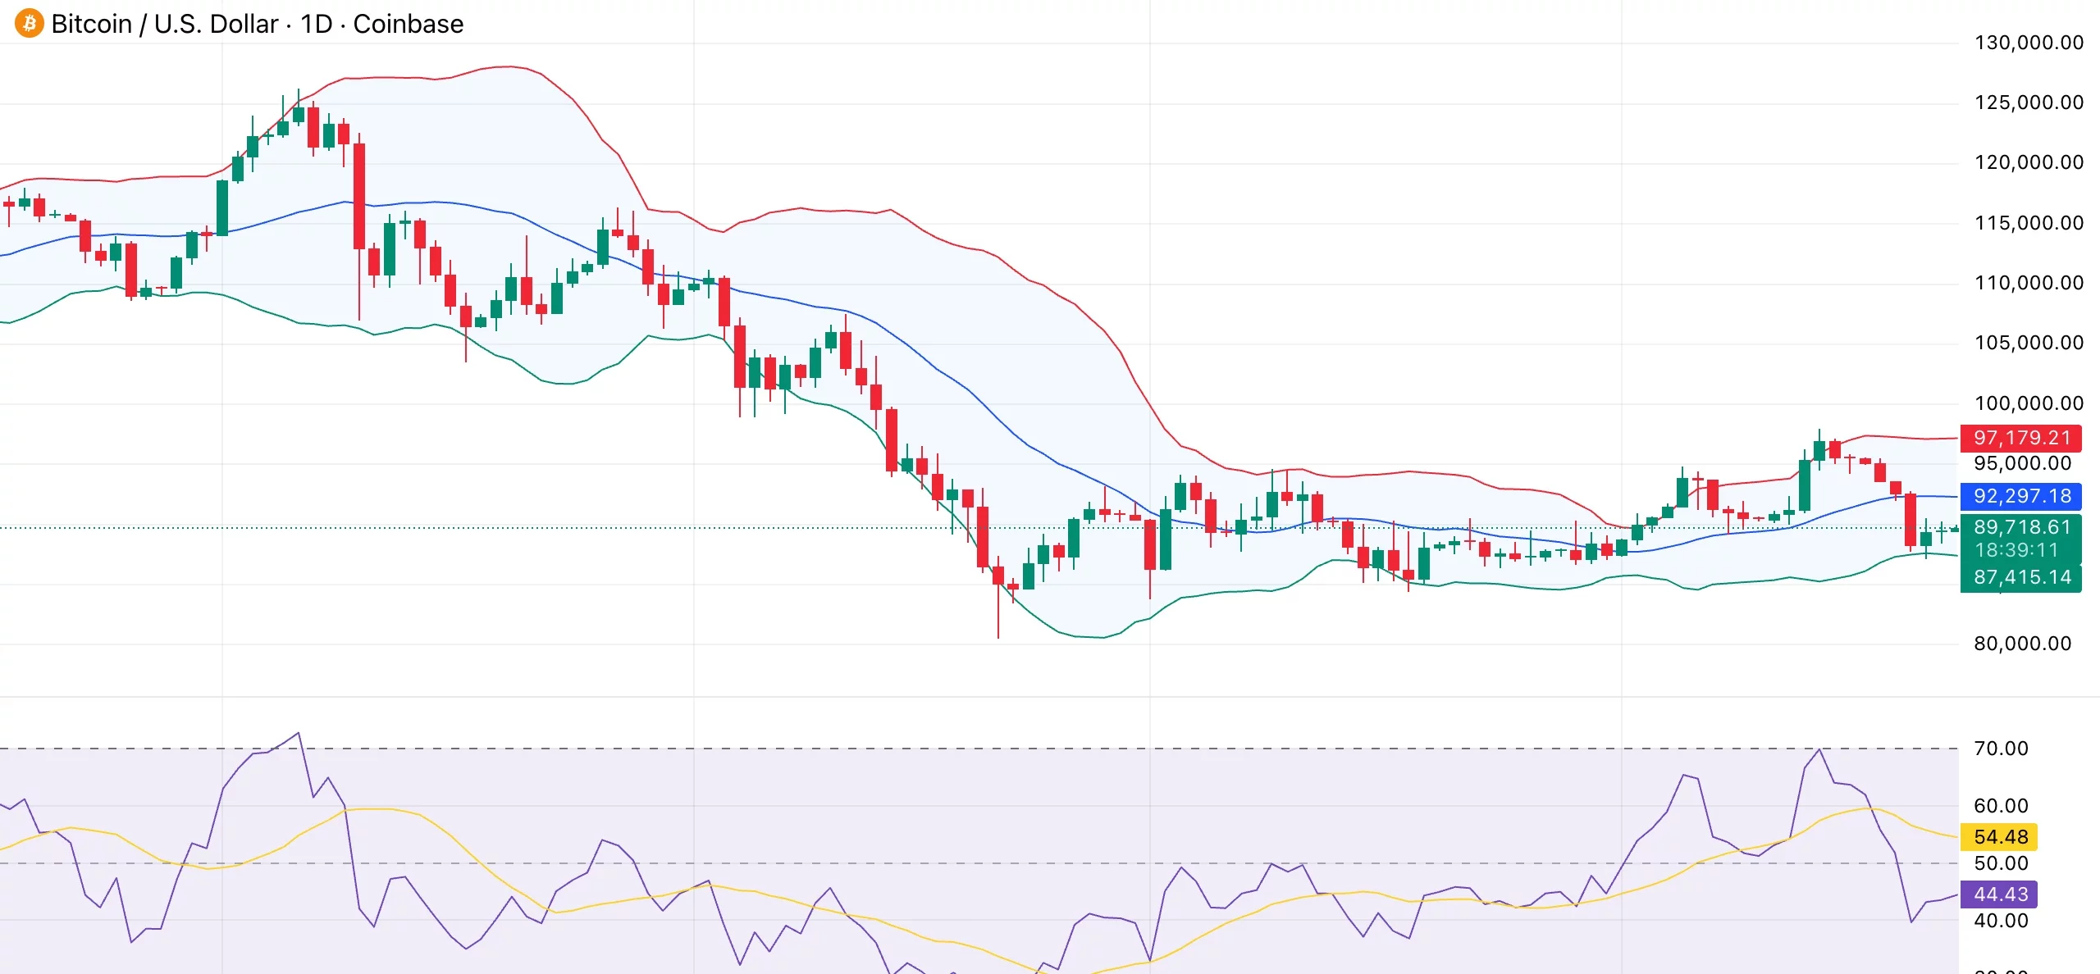
Task: Select the RSI 50.00 scale label
Action: (x=2001, y=863)
